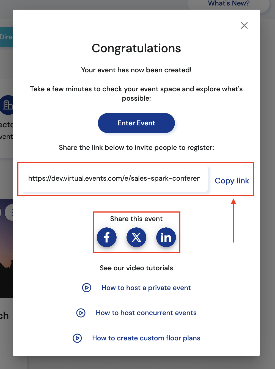Viewport: 275px width, 369px height.
Task: Click the building icon behind the dialog
Action: click(7, 105)
